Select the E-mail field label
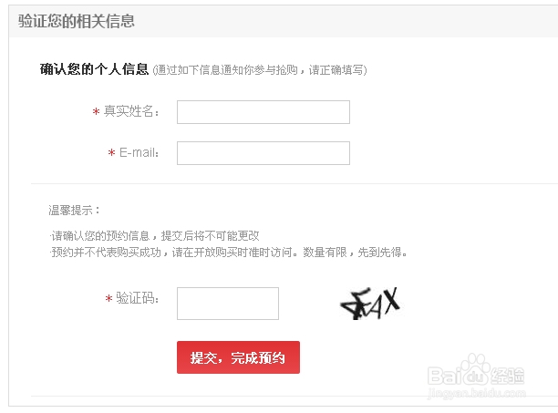Screen dimensions: 558x413 click(139, 152)
